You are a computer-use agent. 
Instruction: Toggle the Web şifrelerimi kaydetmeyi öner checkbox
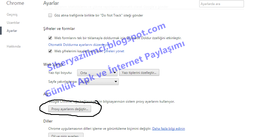pyautogui.click(x=50, y=51)
